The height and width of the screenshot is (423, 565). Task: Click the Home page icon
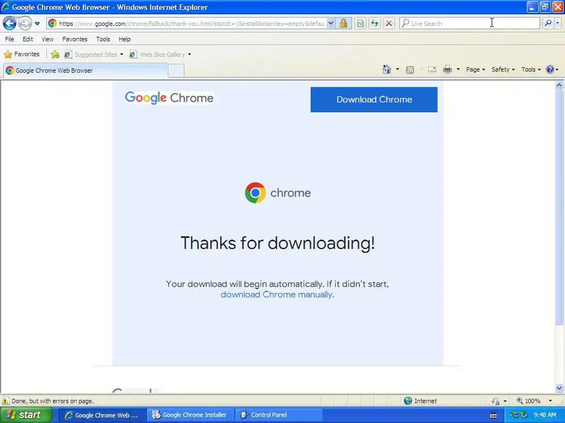pyautogui.click(x=387, y=69)
